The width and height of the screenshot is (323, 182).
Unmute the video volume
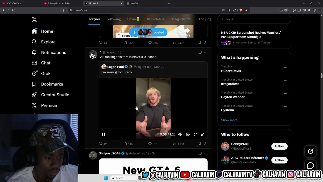[180, 134]
